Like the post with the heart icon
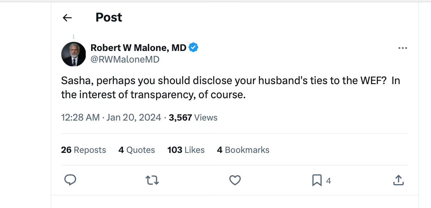Image resolution: width=431 pixels, height=208 pixels. pos(235,181)
